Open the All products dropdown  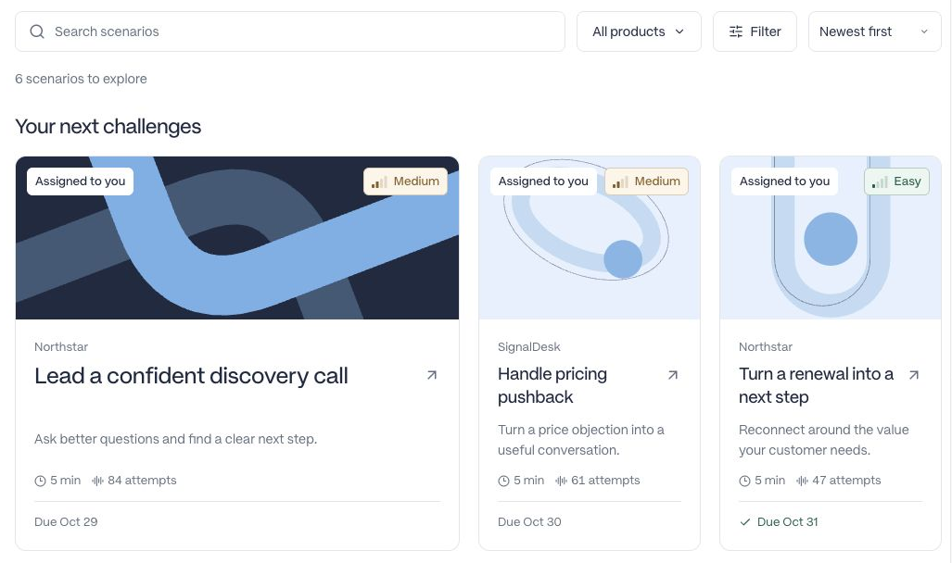639,31
